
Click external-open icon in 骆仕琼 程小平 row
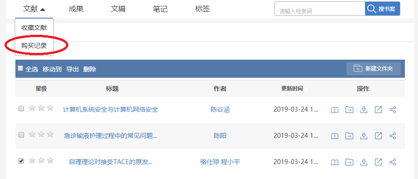[x=378, y=162]
